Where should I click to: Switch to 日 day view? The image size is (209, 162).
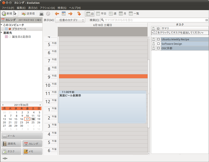point(90,14)
